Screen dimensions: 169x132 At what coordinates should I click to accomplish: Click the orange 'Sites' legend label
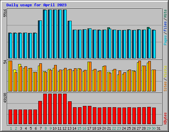click(165, 86)
